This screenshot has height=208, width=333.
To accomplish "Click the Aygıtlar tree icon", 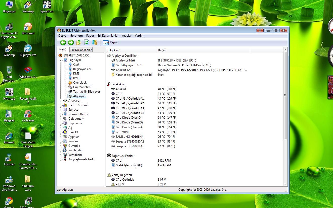I will tap(65, 137).
